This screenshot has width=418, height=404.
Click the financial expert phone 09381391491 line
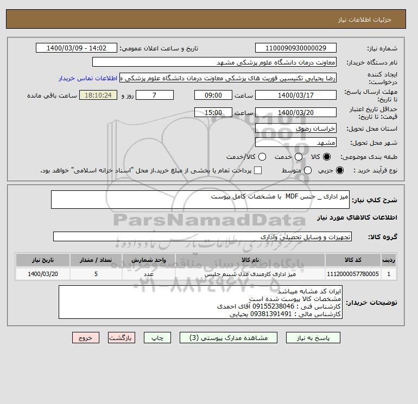pyautogui.click(x=285, y=314)
